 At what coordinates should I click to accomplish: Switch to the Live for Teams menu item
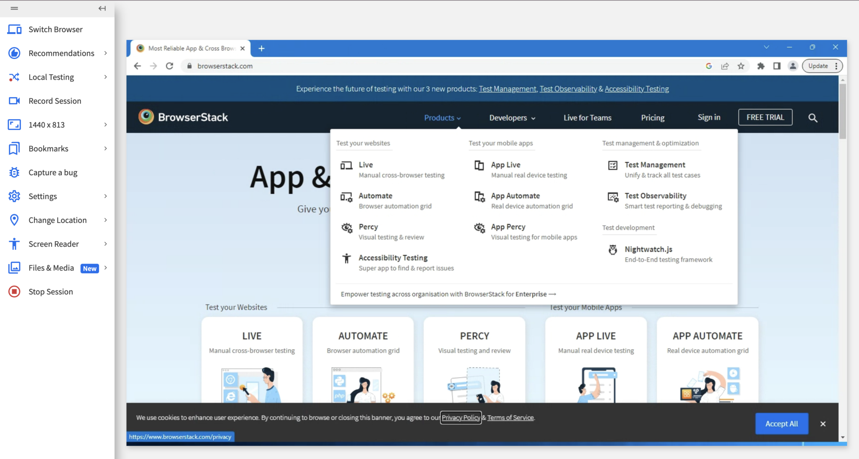click(587, 118)
